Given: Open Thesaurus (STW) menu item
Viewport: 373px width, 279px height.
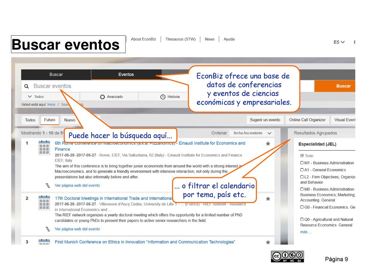Looking at the screenshot, I should point(180,39).
